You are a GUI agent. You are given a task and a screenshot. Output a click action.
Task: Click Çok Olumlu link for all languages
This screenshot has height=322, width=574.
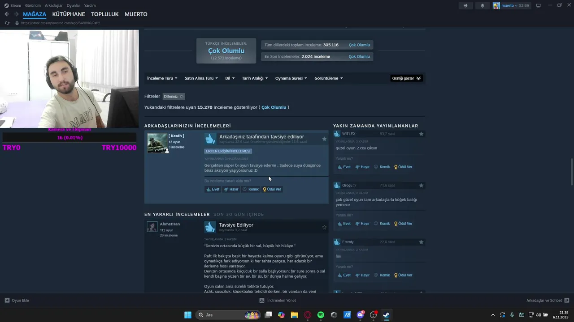pos(359,45)
